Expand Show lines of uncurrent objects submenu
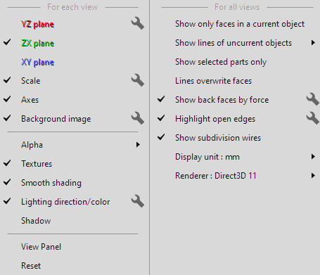The image size is (320, 275). 313,43
